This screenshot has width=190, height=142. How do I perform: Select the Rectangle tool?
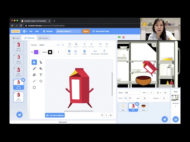[34, 87]
